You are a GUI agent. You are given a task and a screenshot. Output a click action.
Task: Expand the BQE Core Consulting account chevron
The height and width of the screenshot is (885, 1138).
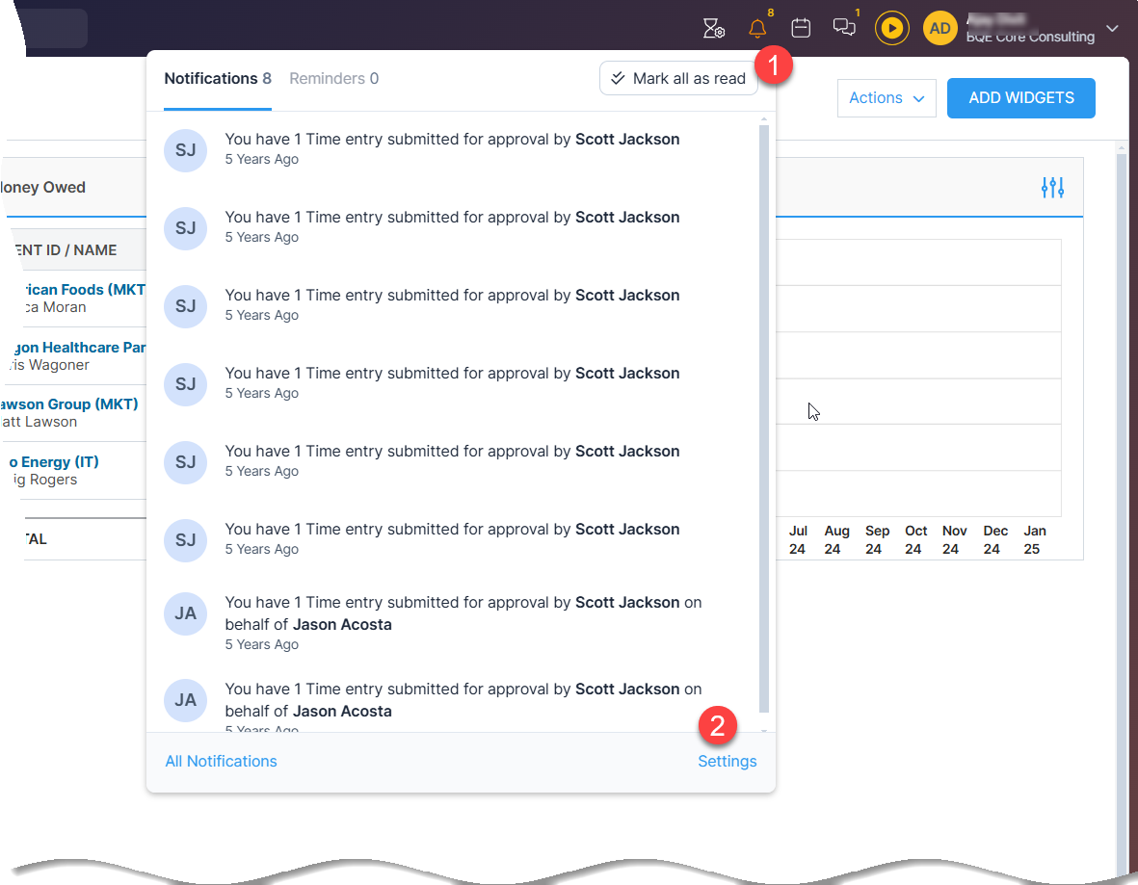pyautogui.click(x=1113, y=30)
